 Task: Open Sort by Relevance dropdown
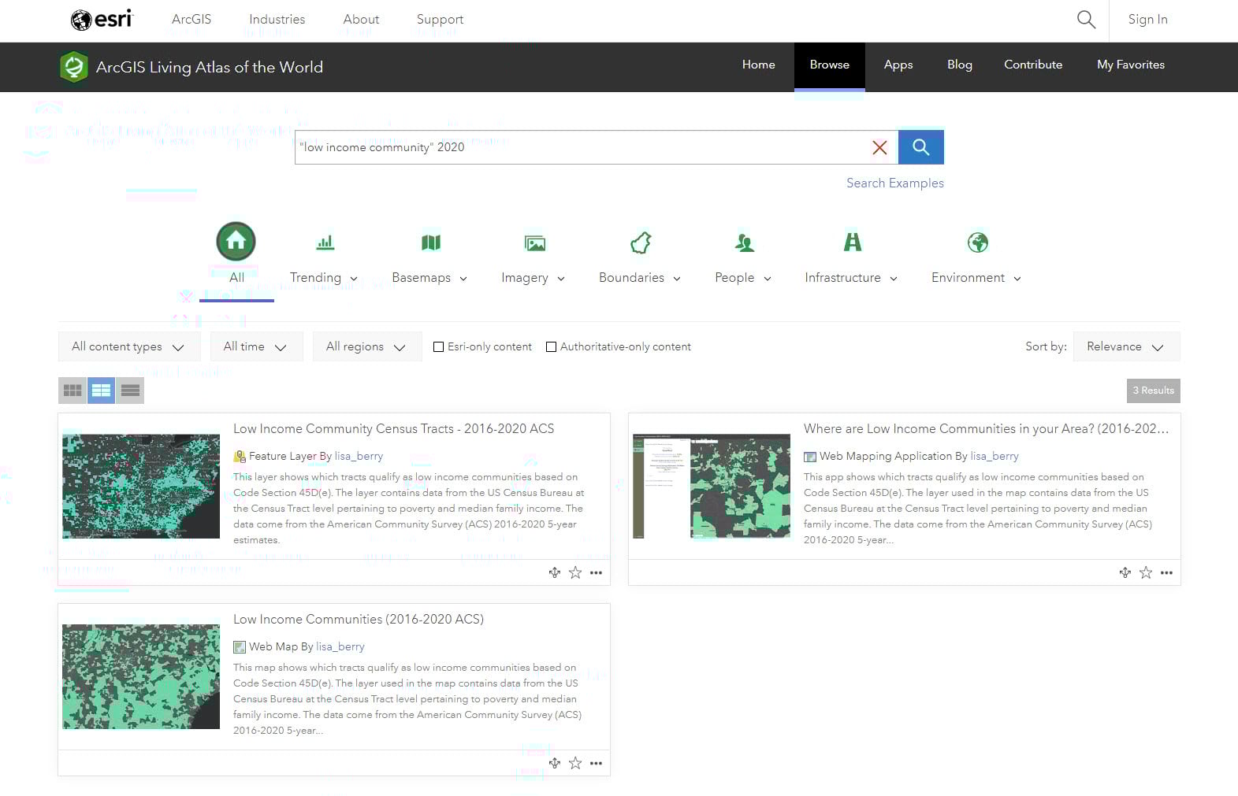point(1126,346)
